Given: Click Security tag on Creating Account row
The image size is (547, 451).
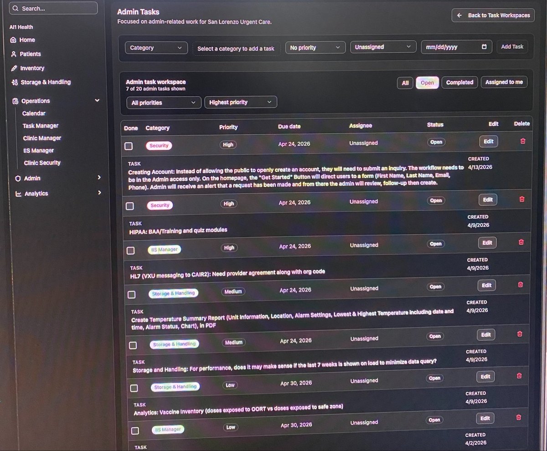Looking at the screenshot, I should [x=159, y=146].
